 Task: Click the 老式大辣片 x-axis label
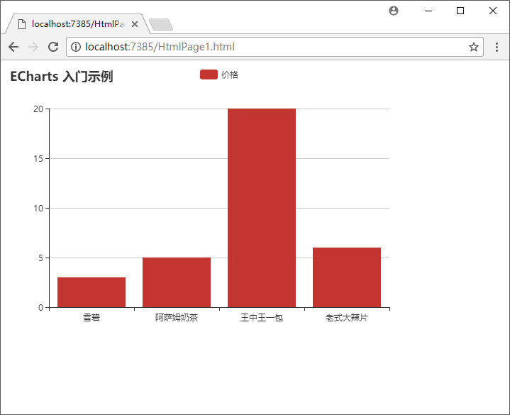pos(347,317)
